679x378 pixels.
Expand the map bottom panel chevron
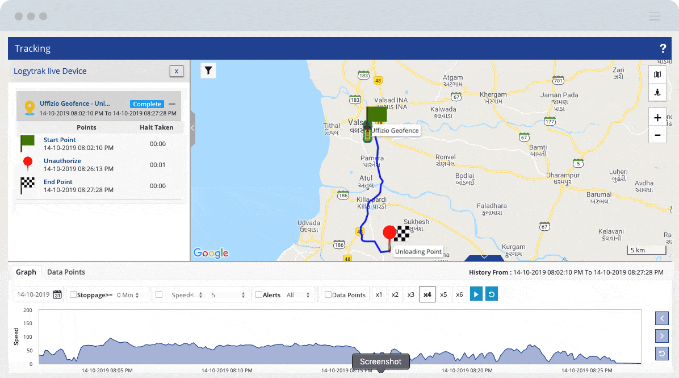point(484,257)
